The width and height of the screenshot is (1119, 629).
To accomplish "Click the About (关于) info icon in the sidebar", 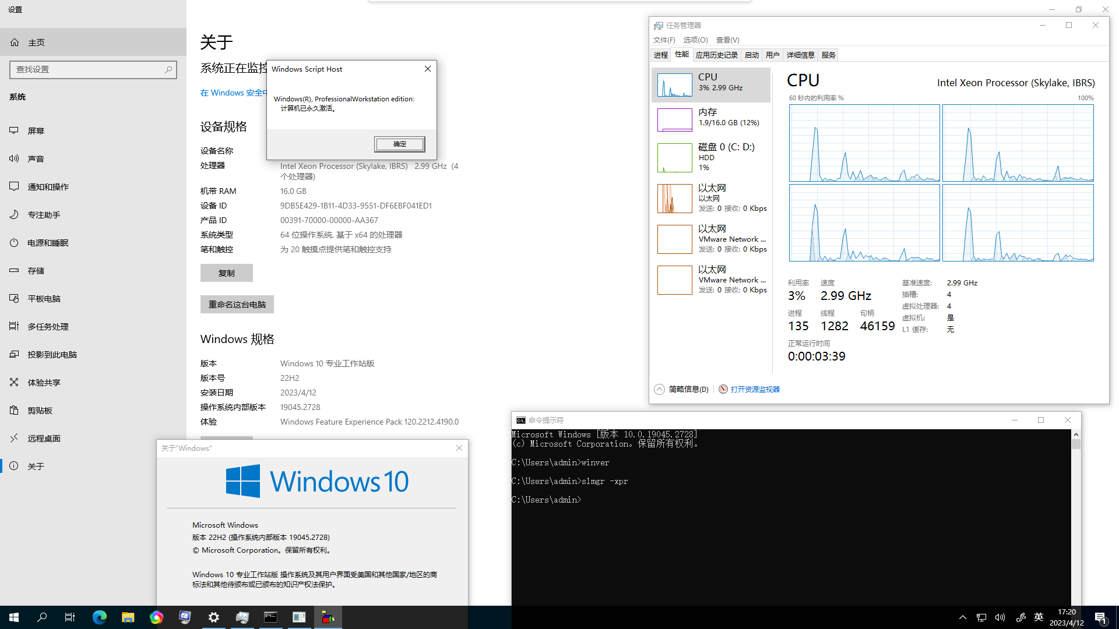I will tap(14, 466).
